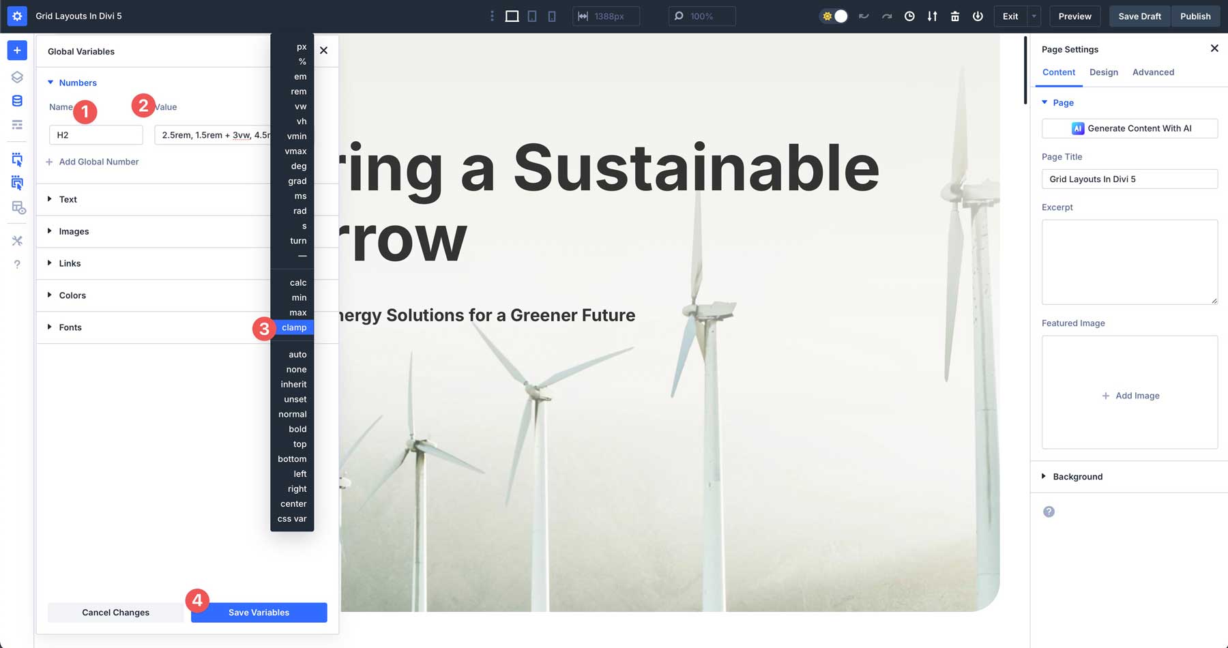Viewport: 1228px width, 648px height.
Task: Click the history clock icon in the toolbar
Action: (909, 16)
